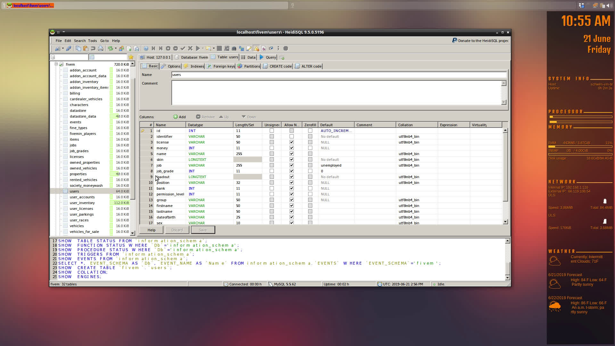Open the refresh dropdown arrow
The width and height of the screenshot is (615, 346).
coord(116,49)
